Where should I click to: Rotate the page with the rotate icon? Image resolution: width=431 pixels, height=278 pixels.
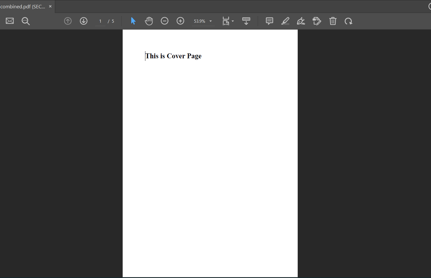(x=349, y=21)
